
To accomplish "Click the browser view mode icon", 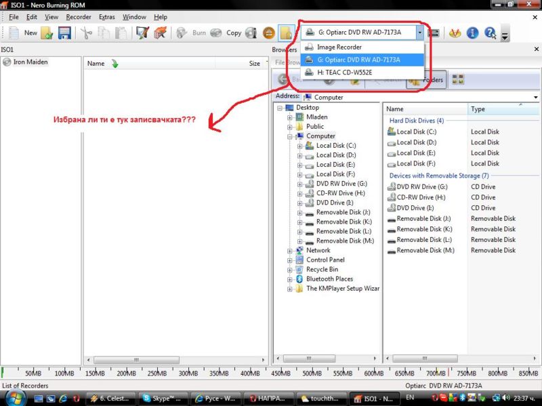I will point(458,79).
